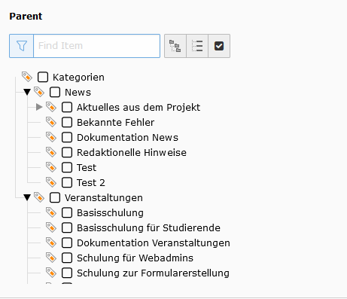
Task: Click the expand all tree icon
Action: point(175,46)
